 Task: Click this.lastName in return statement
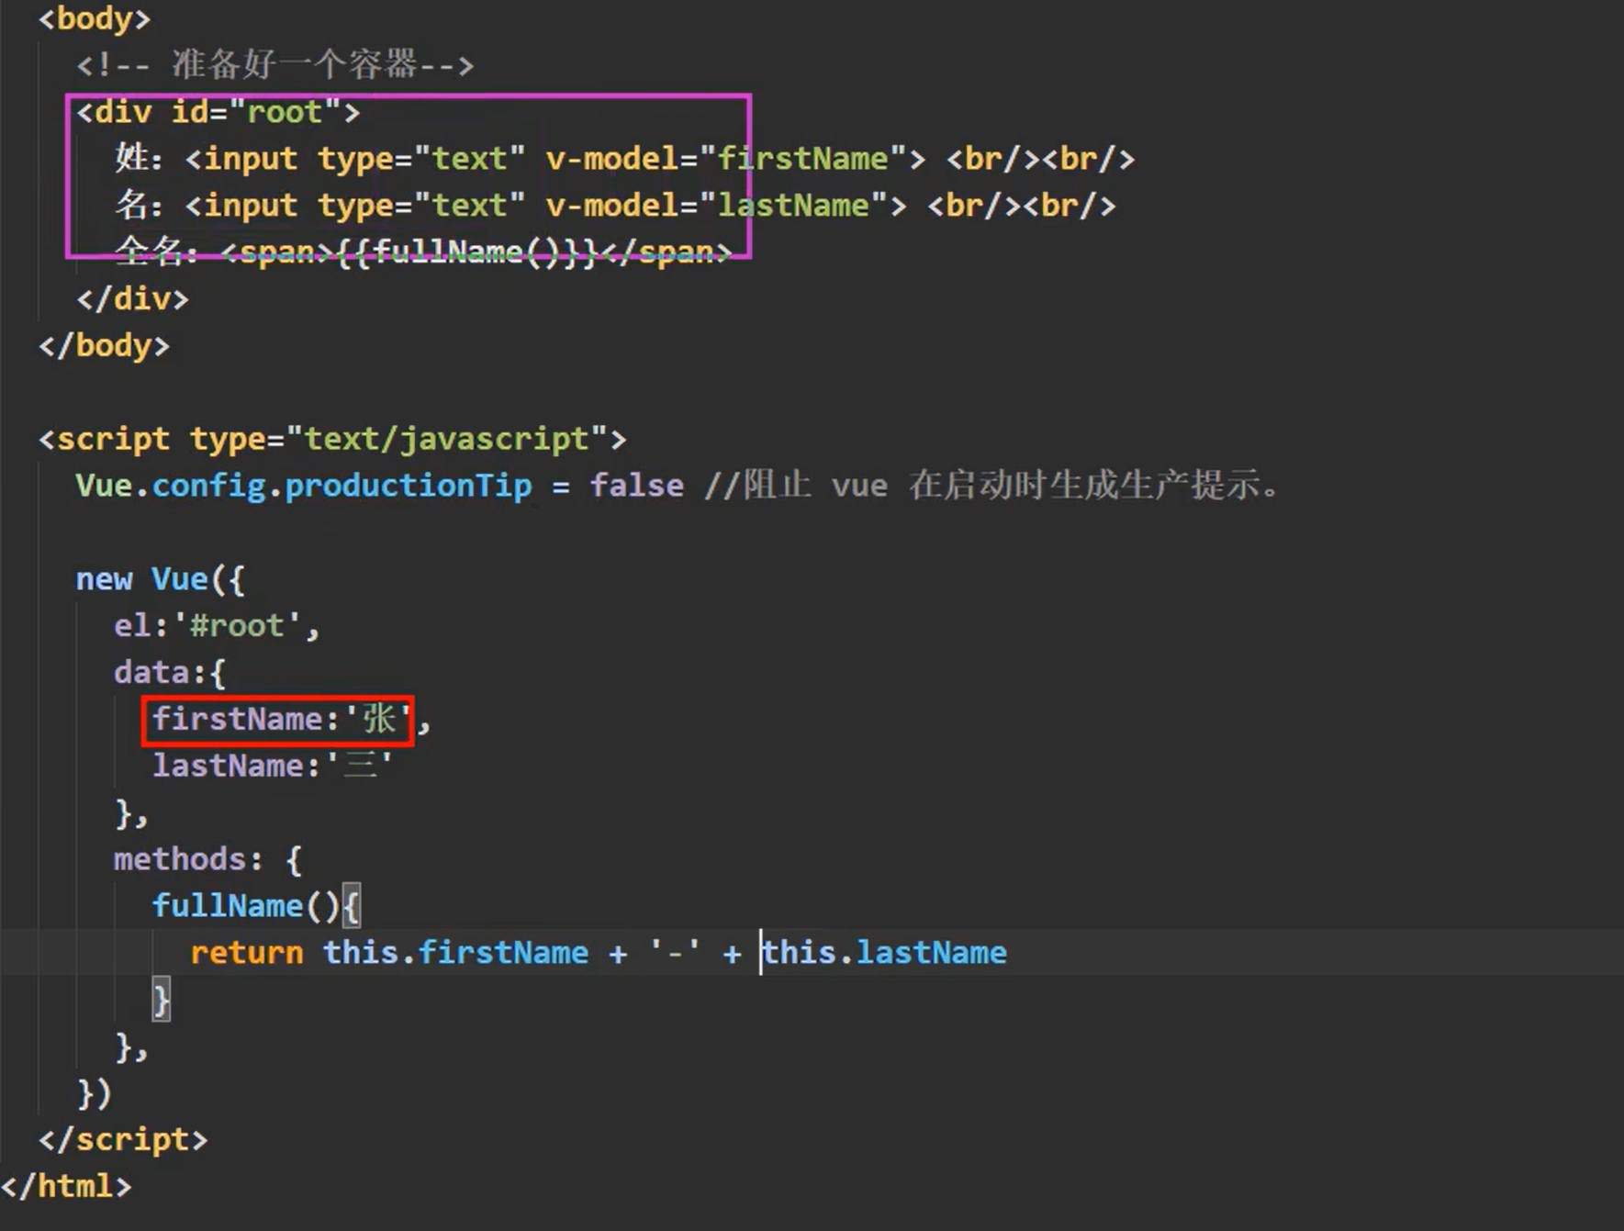tap(885, 953)
